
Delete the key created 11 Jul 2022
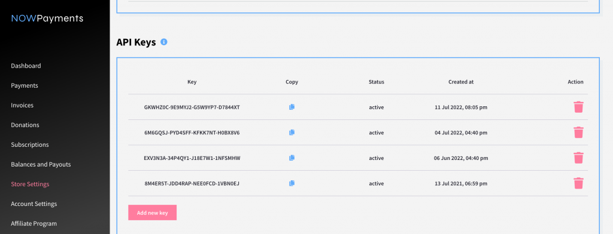point(578,107)
